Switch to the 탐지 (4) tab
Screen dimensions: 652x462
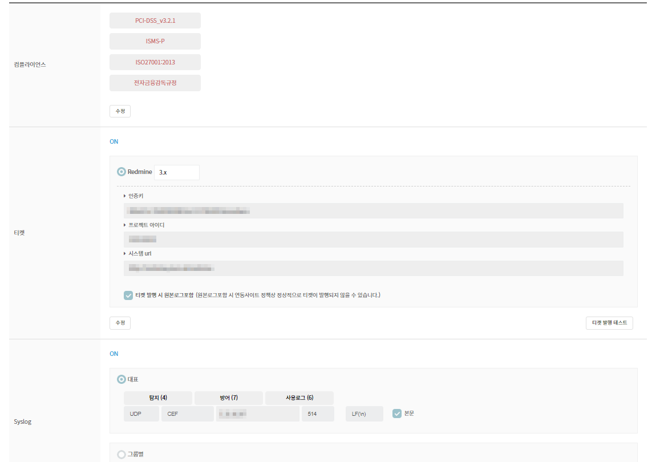(157, 398)
